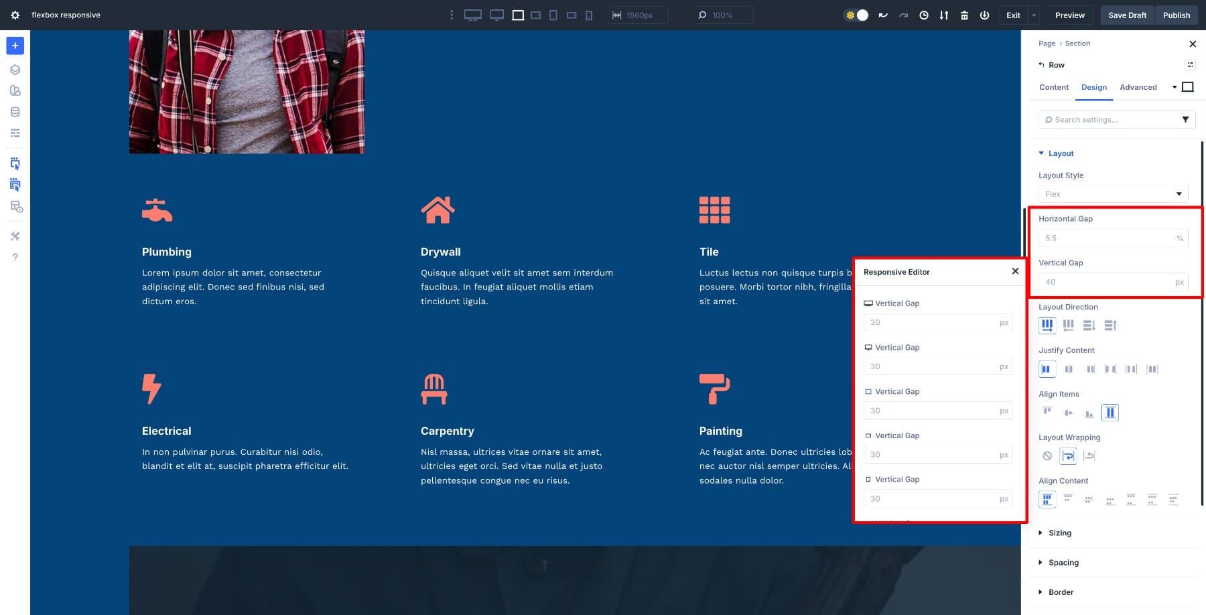Toggle the light/dark mode switch
Screen dimensions: 1206x615
coord(857,15)
